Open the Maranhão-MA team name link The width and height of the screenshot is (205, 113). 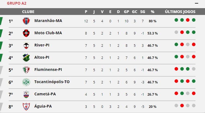pyautogui.click(x=48, y=21)
